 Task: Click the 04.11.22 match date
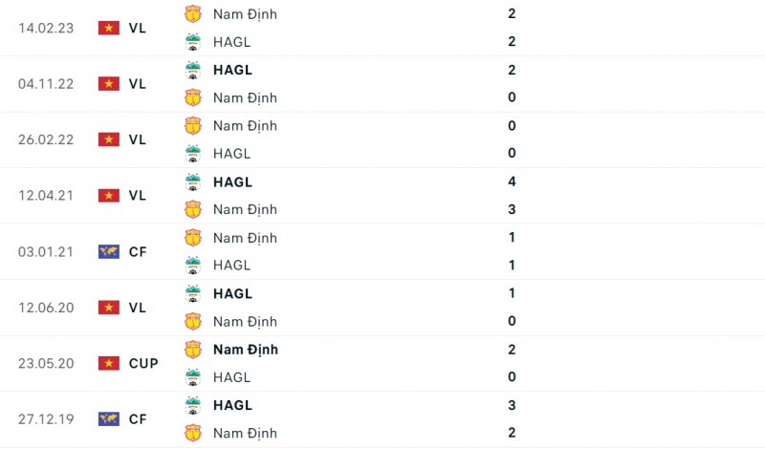point(46,84)
